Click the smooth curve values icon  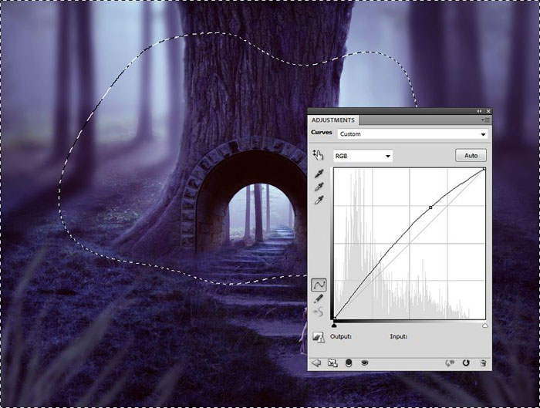coord(318,312)
